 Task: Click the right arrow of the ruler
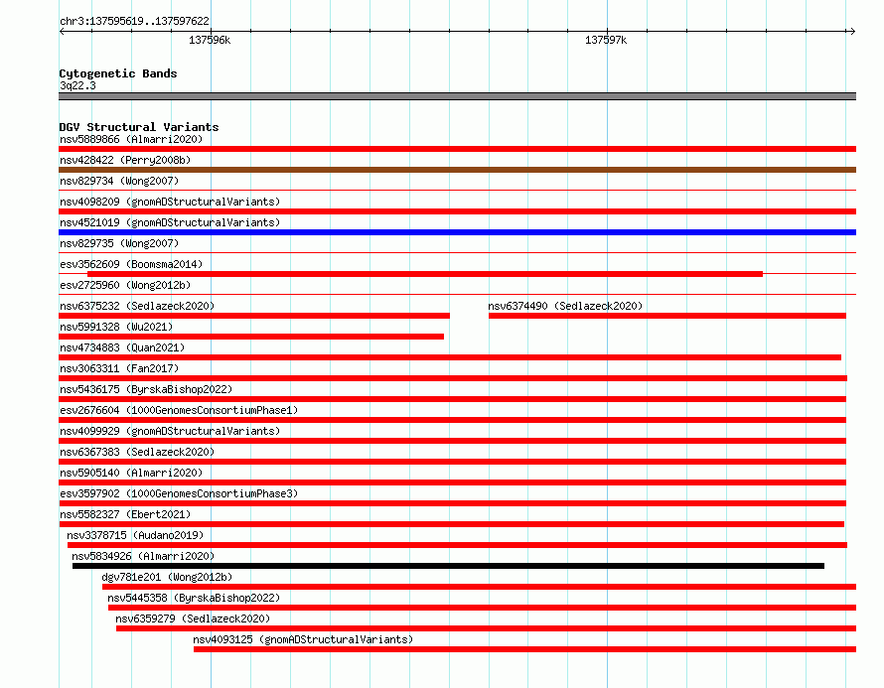tap(852, 31)
